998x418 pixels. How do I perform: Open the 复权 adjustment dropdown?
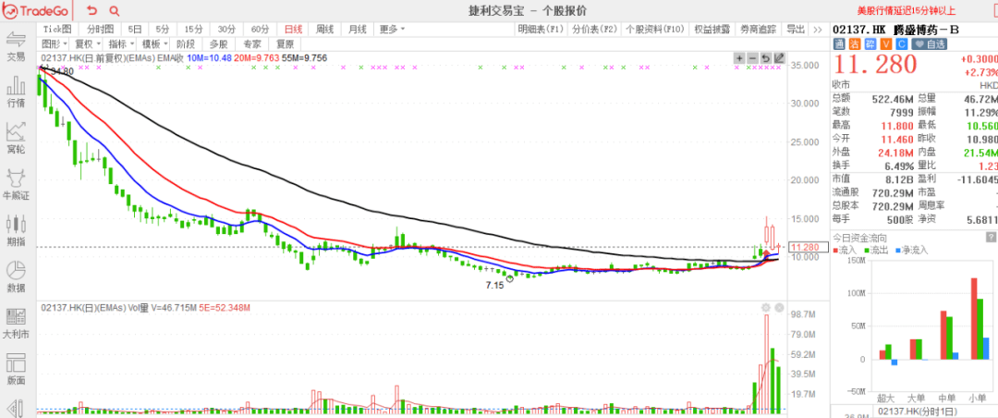coord(87,44)
